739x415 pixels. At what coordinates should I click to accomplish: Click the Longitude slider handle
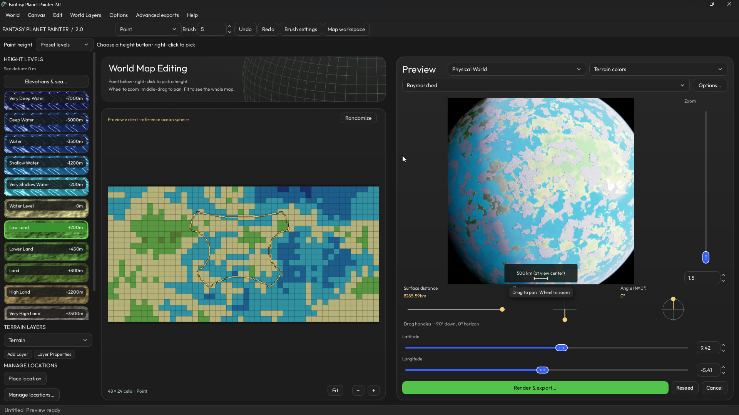(542, 370)
